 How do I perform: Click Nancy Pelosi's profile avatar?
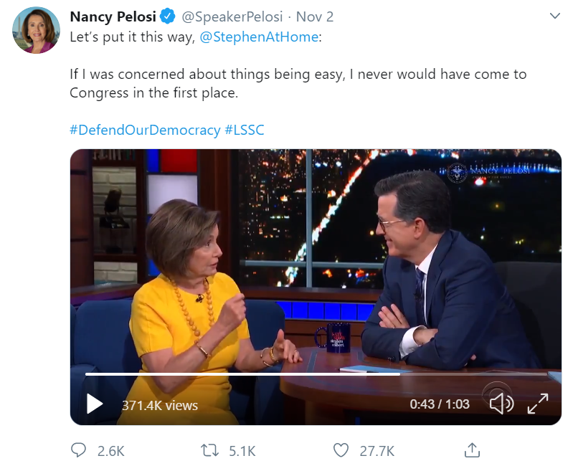click(37, 30)
